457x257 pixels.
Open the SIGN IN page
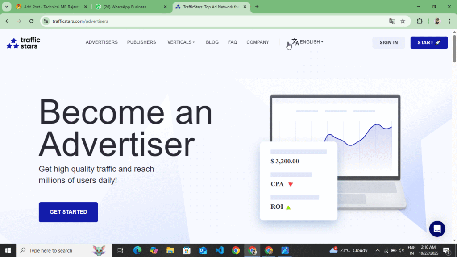(388, 42)
